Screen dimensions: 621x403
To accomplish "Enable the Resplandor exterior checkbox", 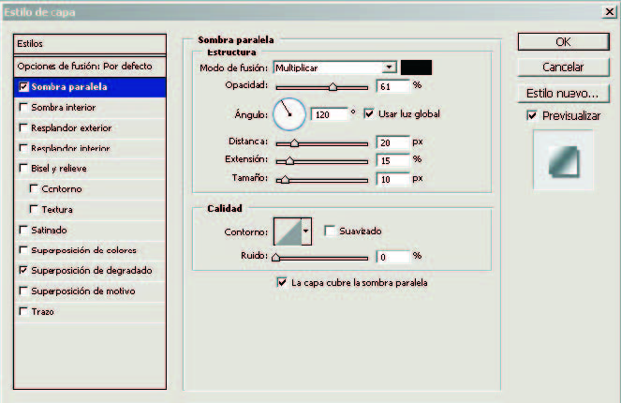I will (x=23, y=127).
